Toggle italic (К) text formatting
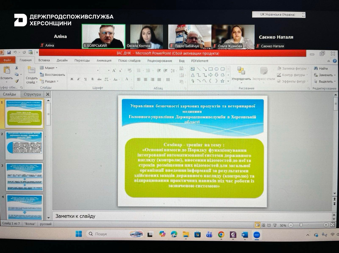The width and height of the screenshot is (339, 253). pos(79,79)
